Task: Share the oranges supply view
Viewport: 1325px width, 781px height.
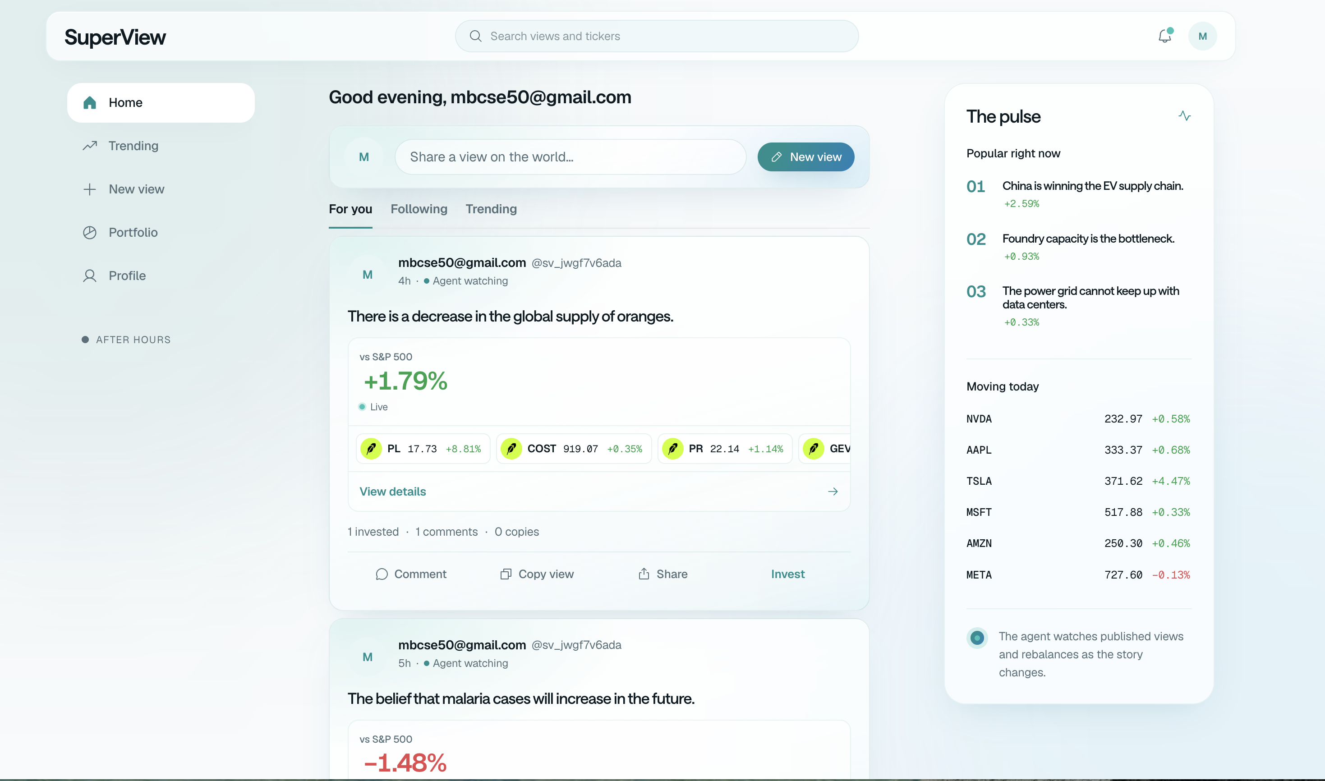Action: coord(662,574)
